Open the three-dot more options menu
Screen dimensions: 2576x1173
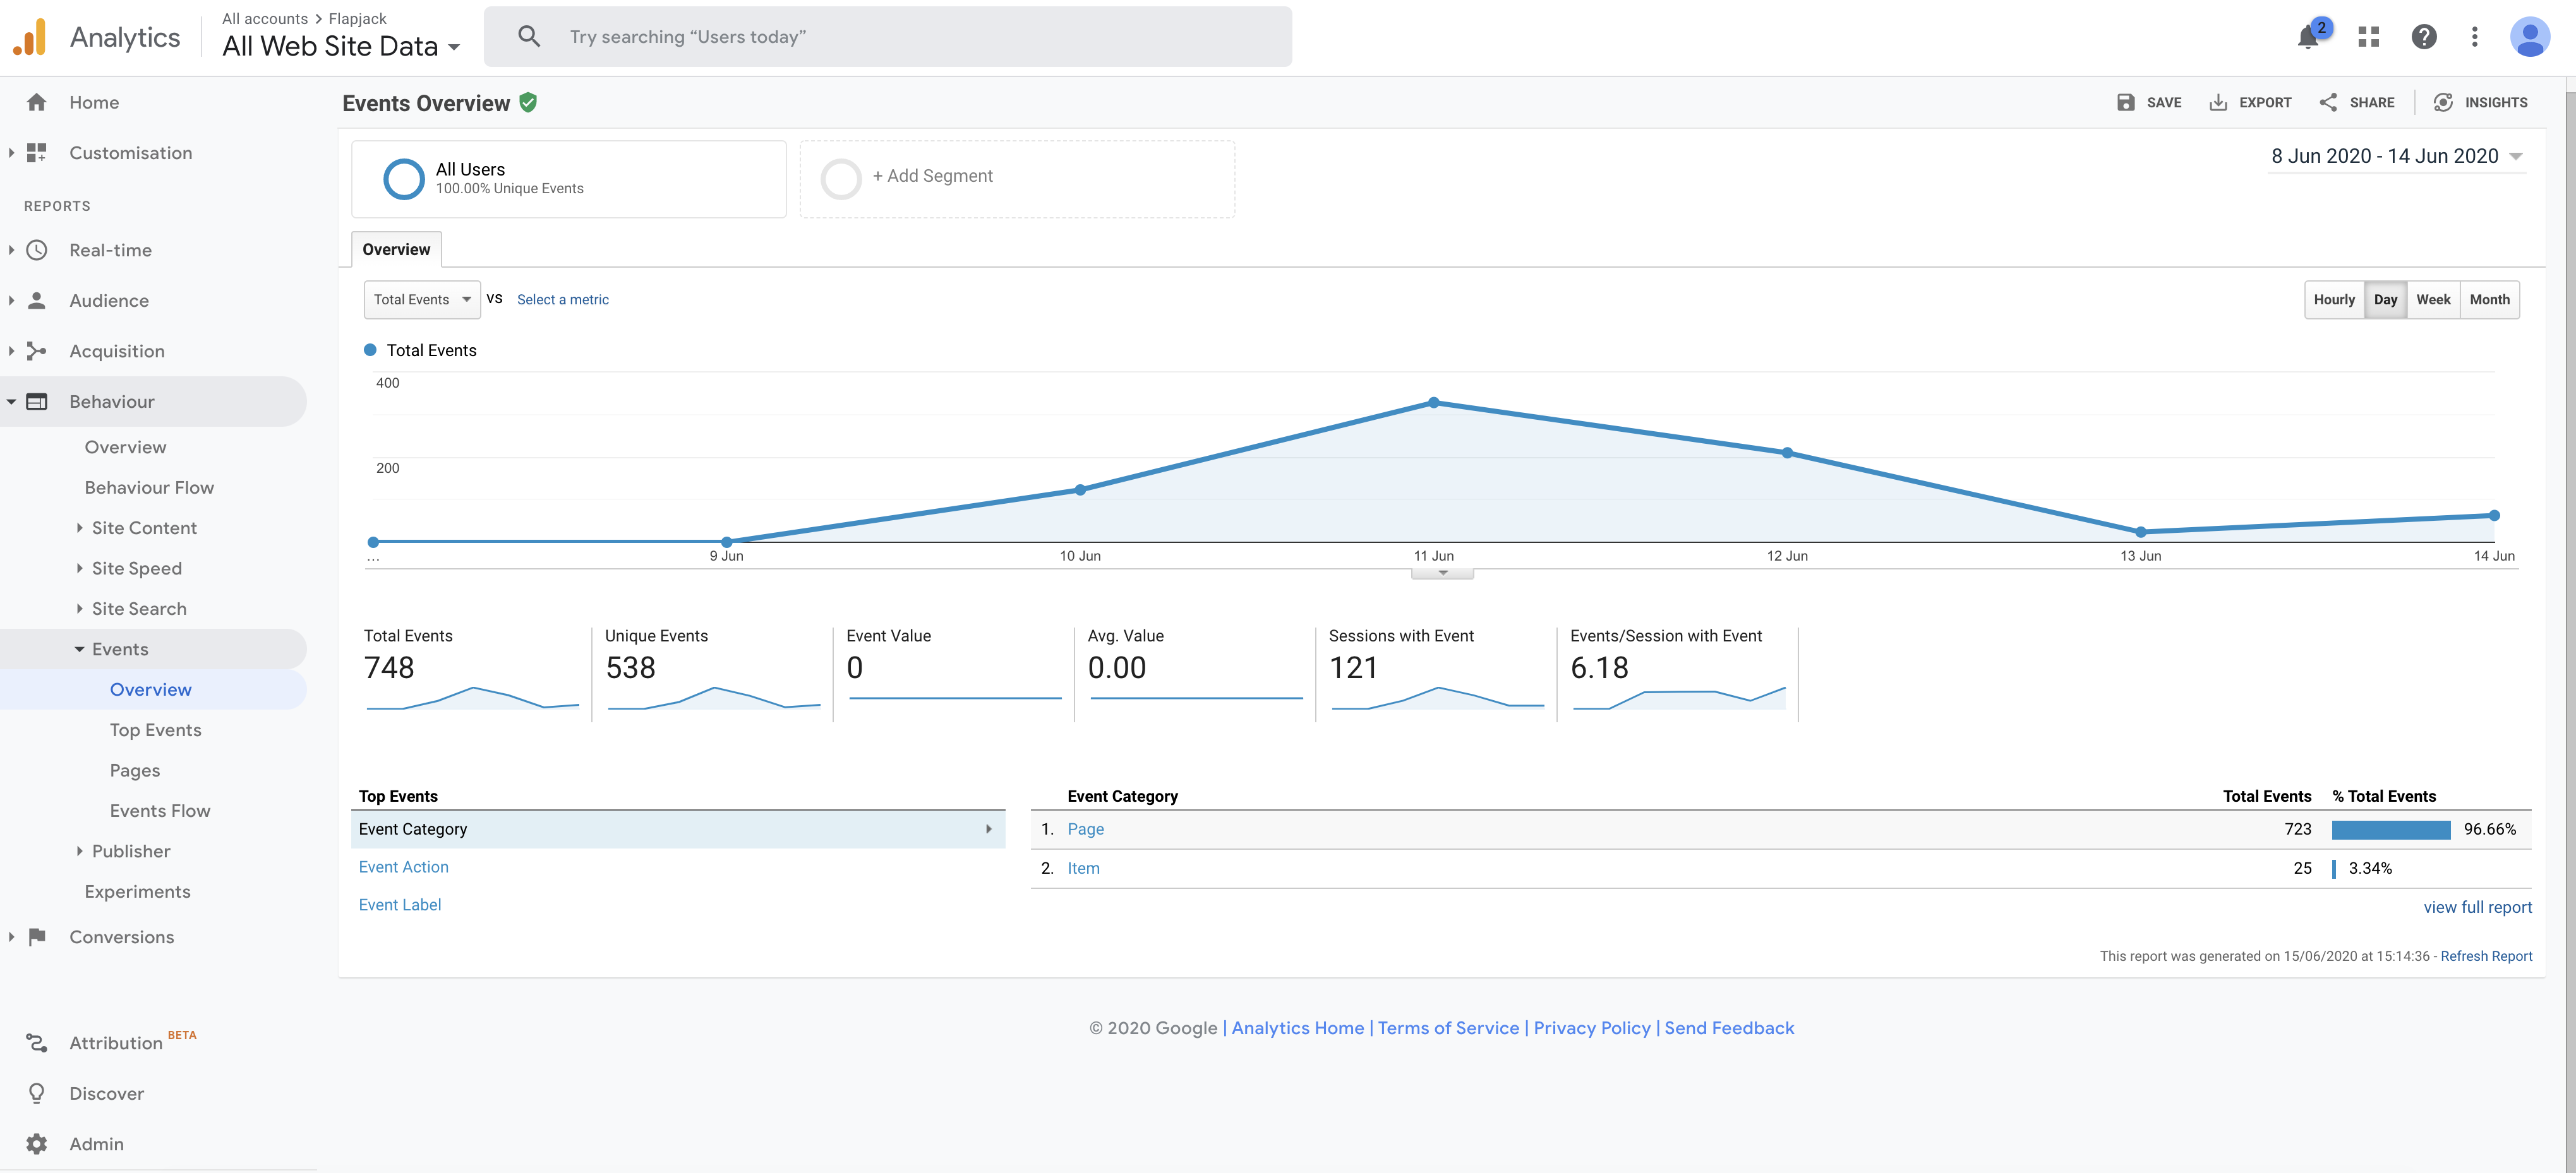click(x=2475, y=37)
